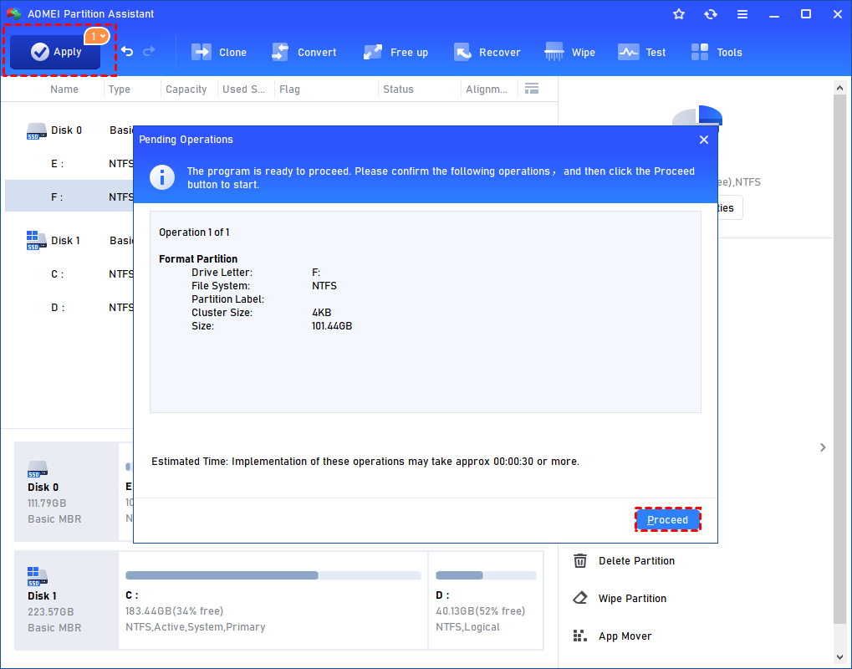Click the Sort by Type column header
This screenshot has width=852, height=669.
119,89
